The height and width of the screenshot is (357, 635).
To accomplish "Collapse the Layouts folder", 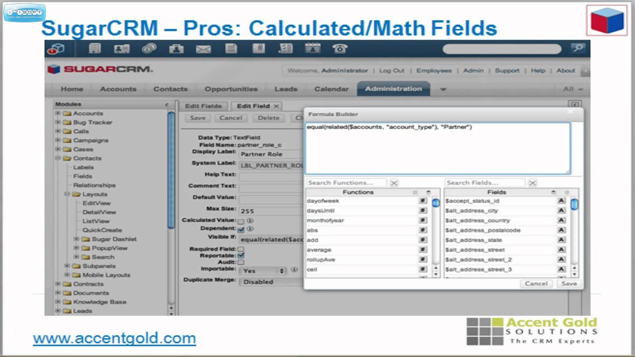I will pos(67,194).
